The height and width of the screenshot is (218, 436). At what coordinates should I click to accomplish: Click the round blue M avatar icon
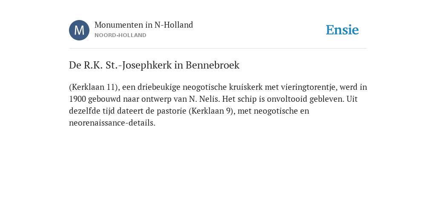(79, 30)
